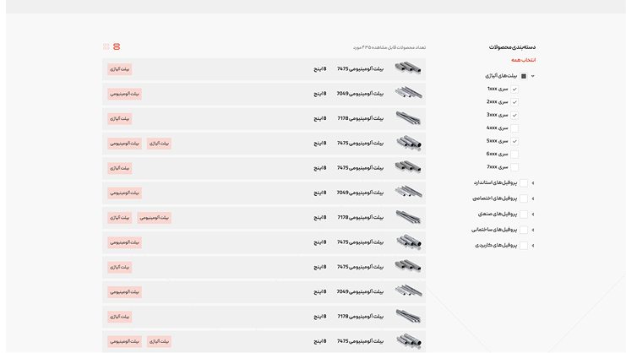Image resolution: width=626 pixels, height=353 pixels.
Task: Check the 'سری 4xxx' checkbox
Action: coord(514,128)
